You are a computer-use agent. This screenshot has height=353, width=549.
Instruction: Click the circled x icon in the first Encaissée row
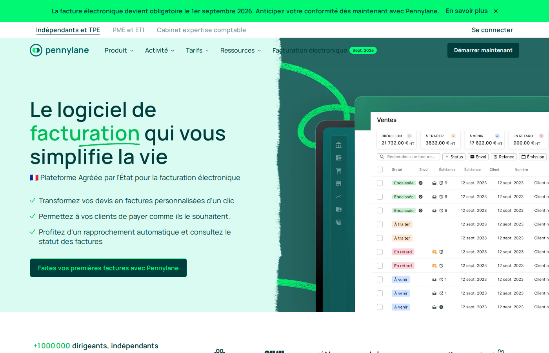click(420, 183)
